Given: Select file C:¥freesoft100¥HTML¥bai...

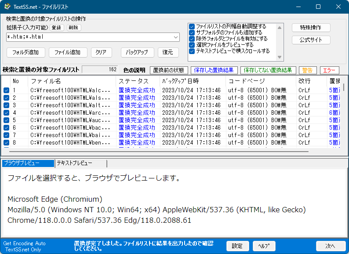Looking at the screenshot, I should tap(70, 135).
